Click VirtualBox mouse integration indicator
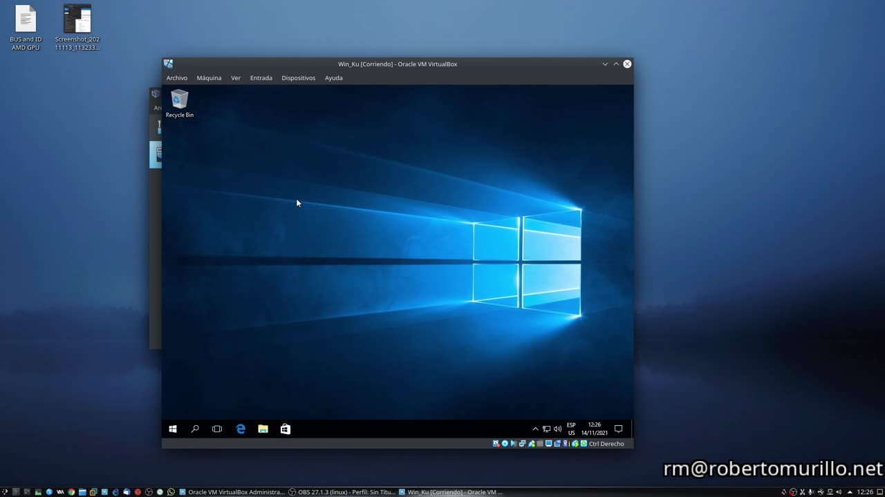 click(575, 444)
